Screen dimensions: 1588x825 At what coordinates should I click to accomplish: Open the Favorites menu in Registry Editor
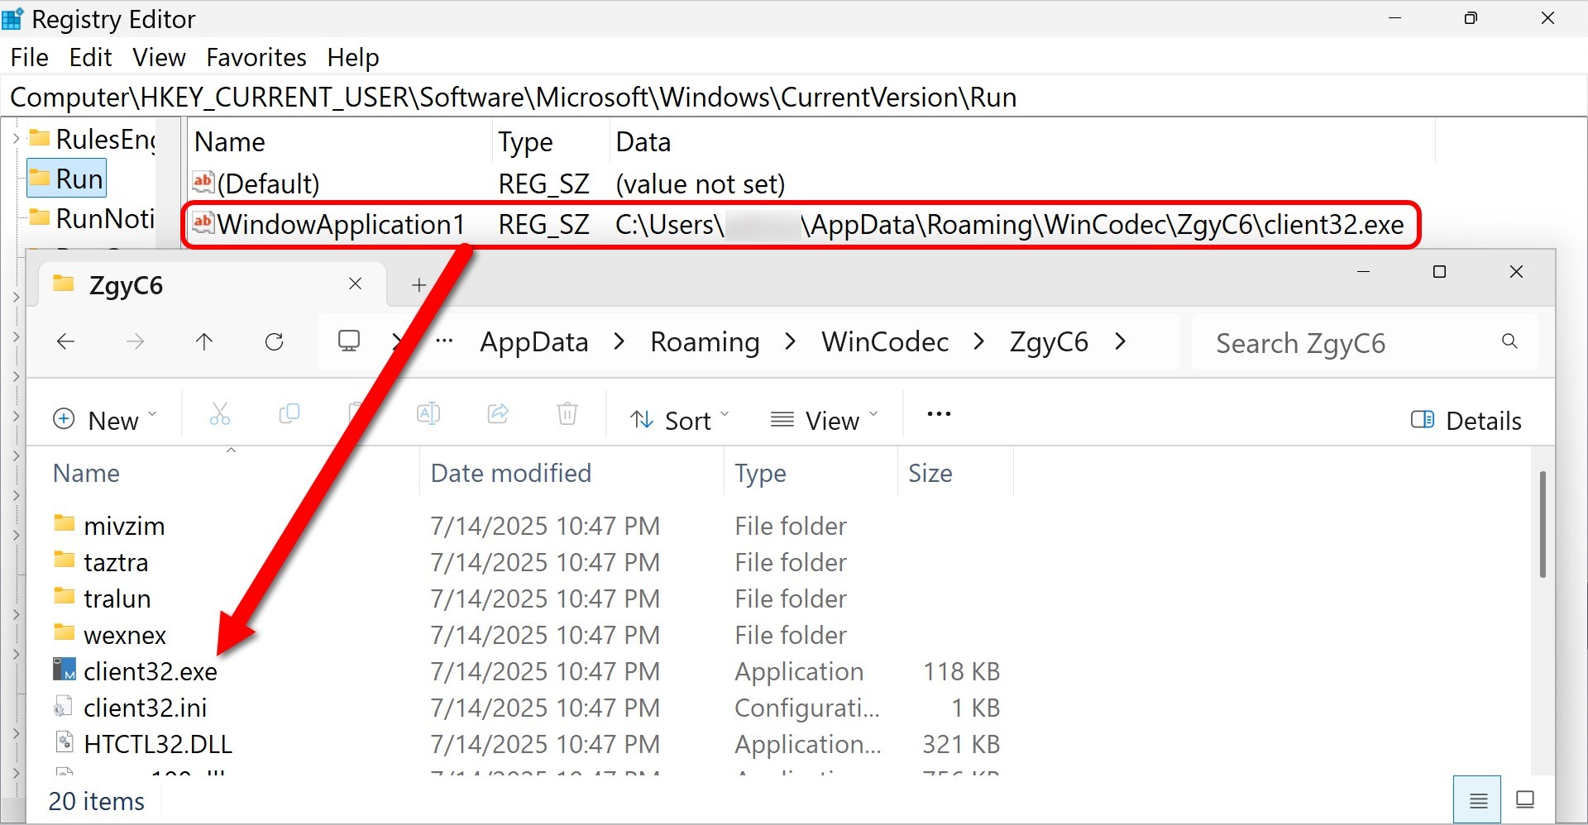point(256,57)
